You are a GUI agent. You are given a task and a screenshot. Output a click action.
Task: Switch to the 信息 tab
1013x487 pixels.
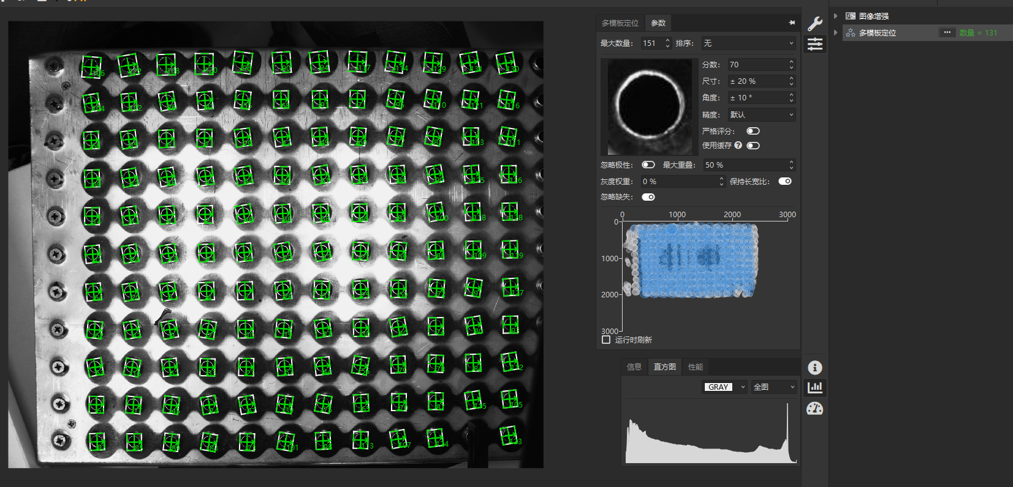click(x=634, y=366)
